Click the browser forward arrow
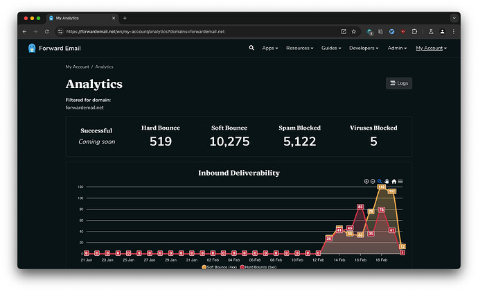Viewport: 478px width, 292px height. pos(35,31)
